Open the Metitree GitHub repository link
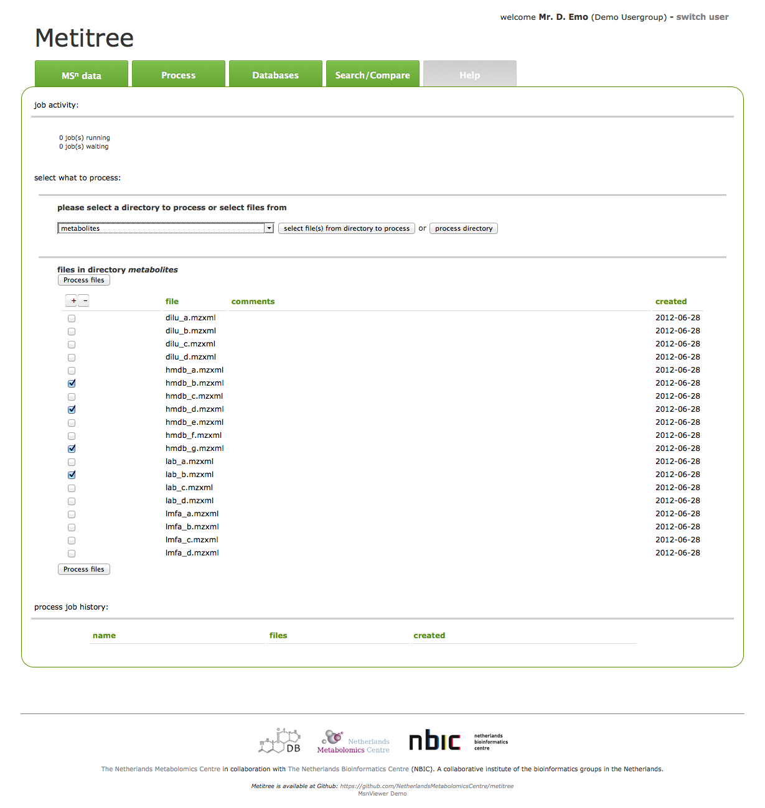Image resolution: width=765 pixels, height=808 pixels. 427,786
